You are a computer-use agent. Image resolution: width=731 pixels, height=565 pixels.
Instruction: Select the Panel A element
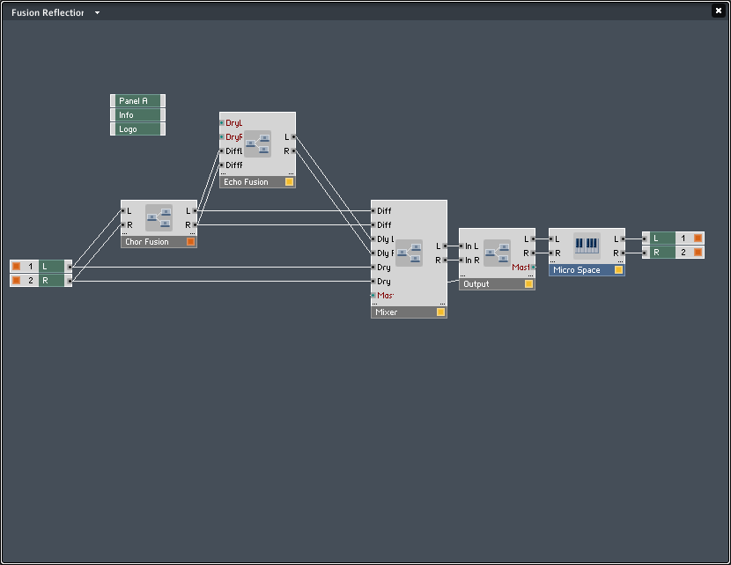click(137, 101)
